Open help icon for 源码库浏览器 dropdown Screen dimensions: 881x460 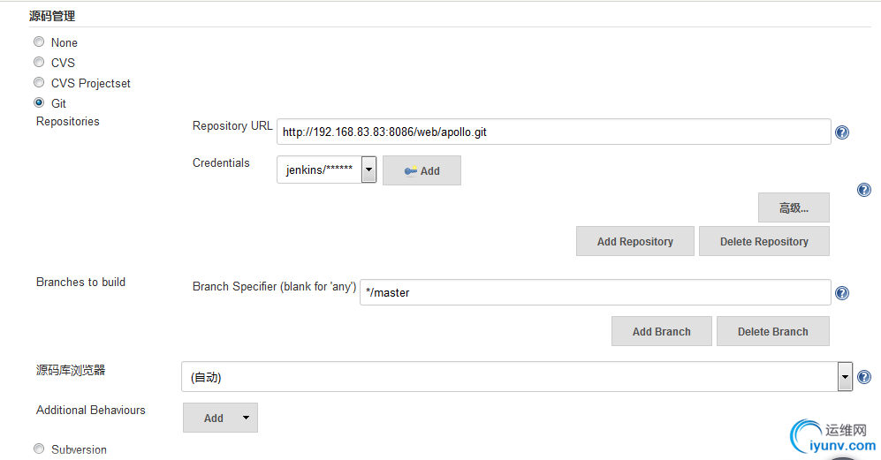pyautogui.click(x=864, y=377)
